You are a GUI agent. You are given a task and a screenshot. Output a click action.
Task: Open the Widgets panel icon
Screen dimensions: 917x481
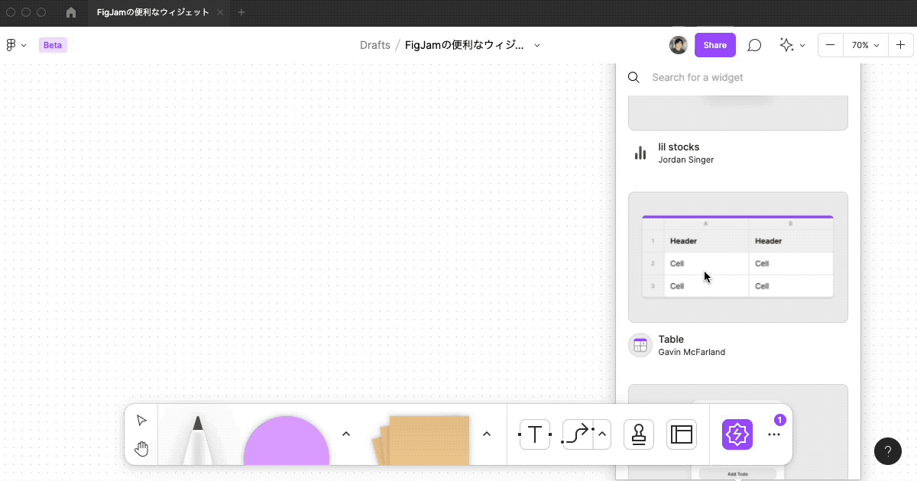(737, 434)
